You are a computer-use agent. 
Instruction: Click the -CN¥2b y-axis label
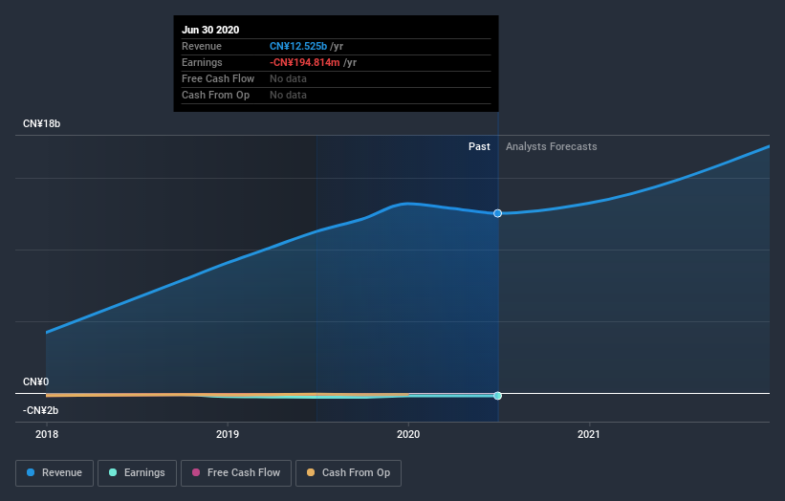pos(40,410)
